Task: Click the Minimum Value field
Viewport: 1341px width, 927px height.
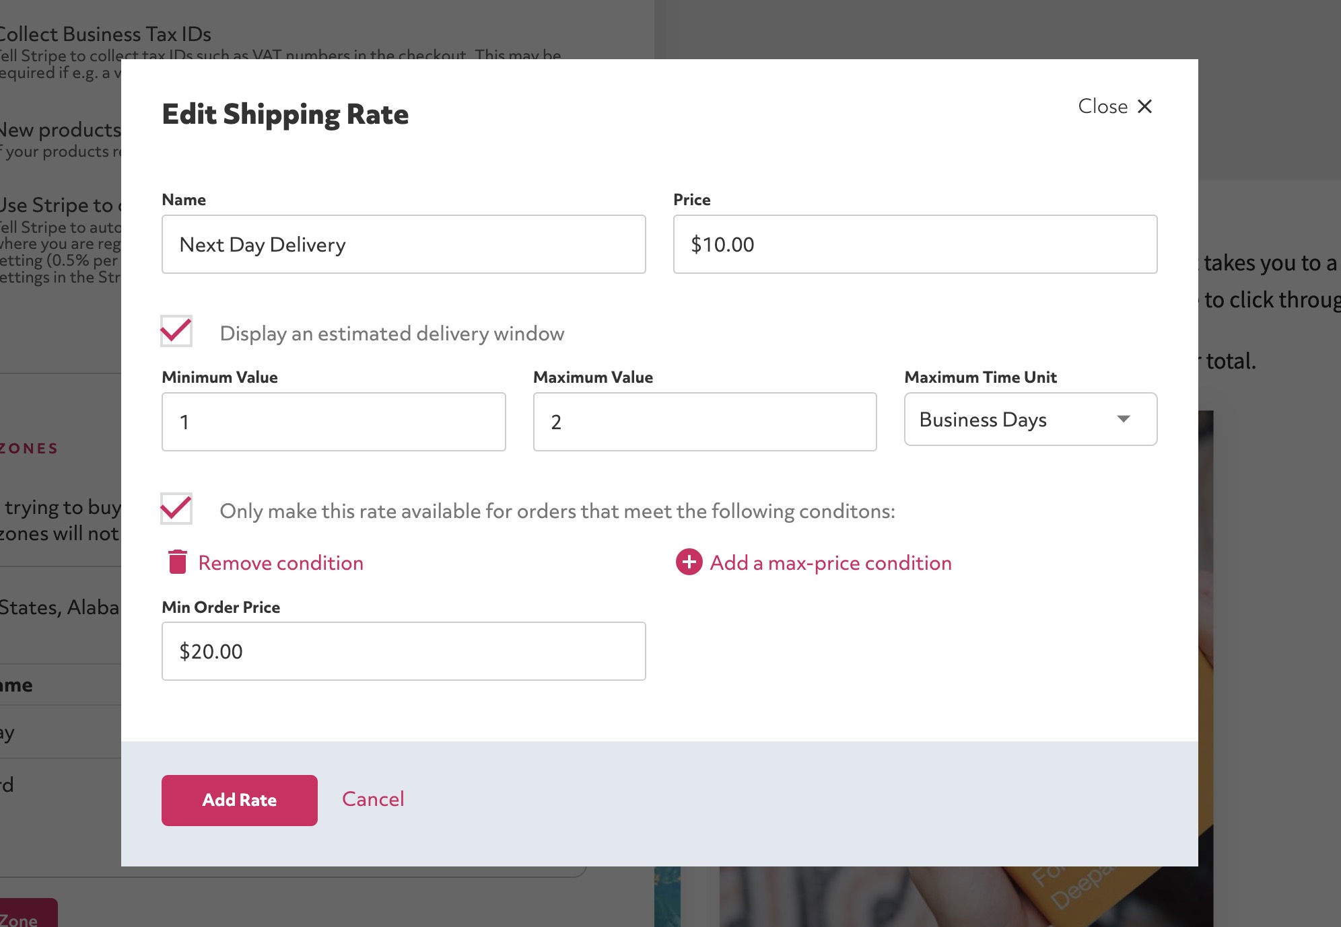Action: coord(334,422)
